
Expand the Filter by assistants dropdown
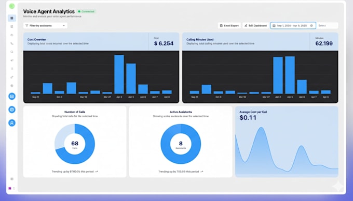coord(45,25)
